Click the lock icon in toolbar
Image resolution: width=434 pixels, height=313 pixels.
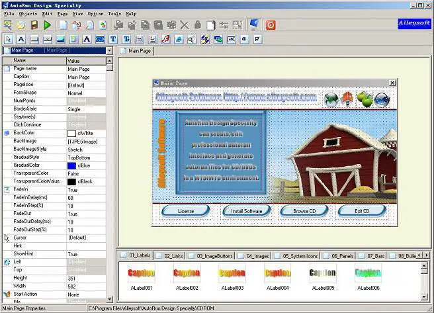point(197,25)
